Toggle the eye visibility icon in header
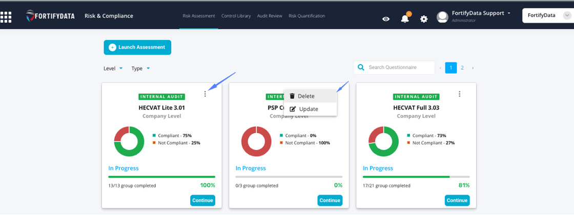Image resolution: width=574 pixels, height=215 pixels. pyautogui.click(x=386, y=19)
